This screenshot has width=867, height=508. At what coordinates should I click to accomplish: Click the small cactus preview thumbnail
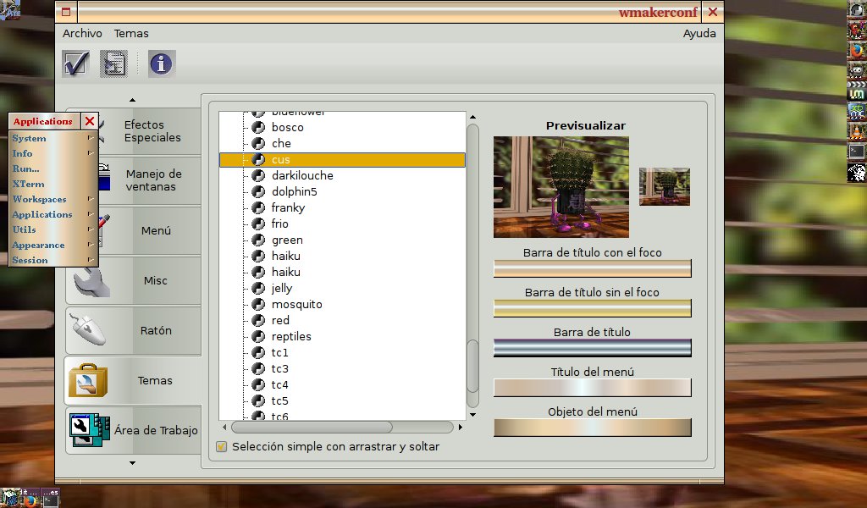[665, 187]
